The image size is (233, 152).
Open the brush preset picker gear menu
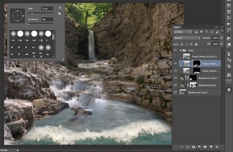tap(60, 7)
